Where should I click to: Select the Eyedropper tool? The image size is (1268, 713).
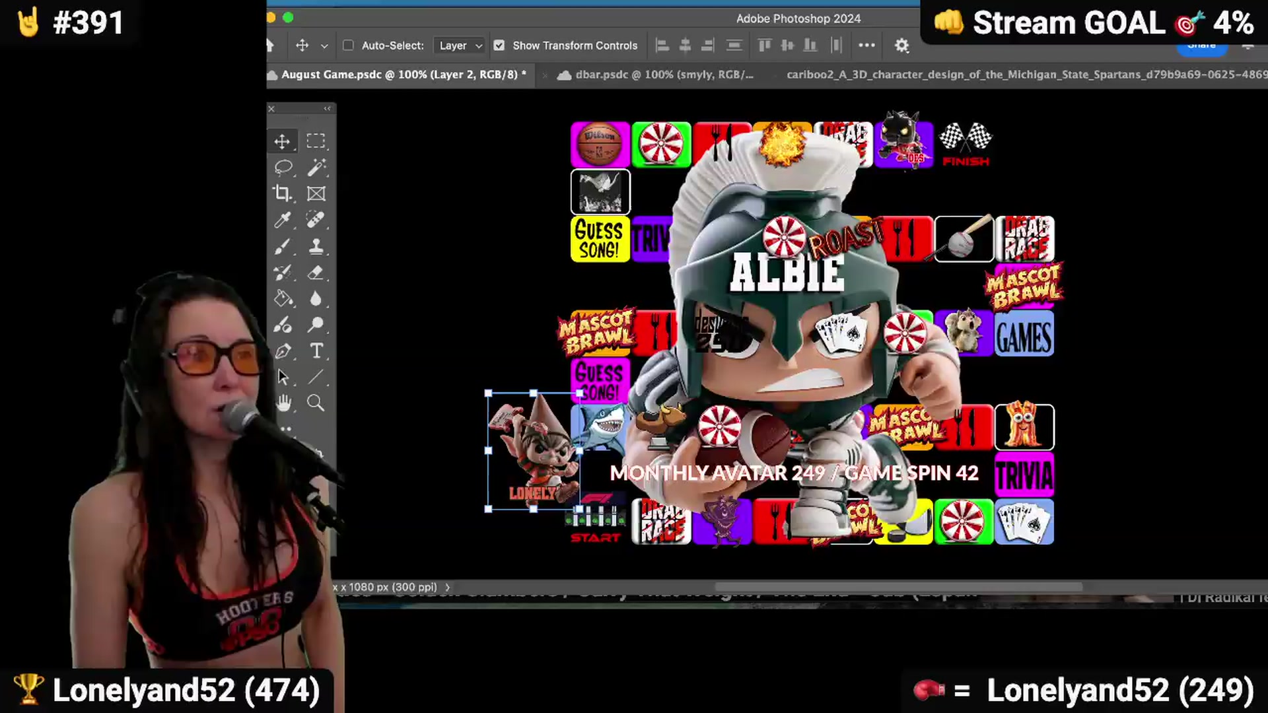(x=283, y=220)
